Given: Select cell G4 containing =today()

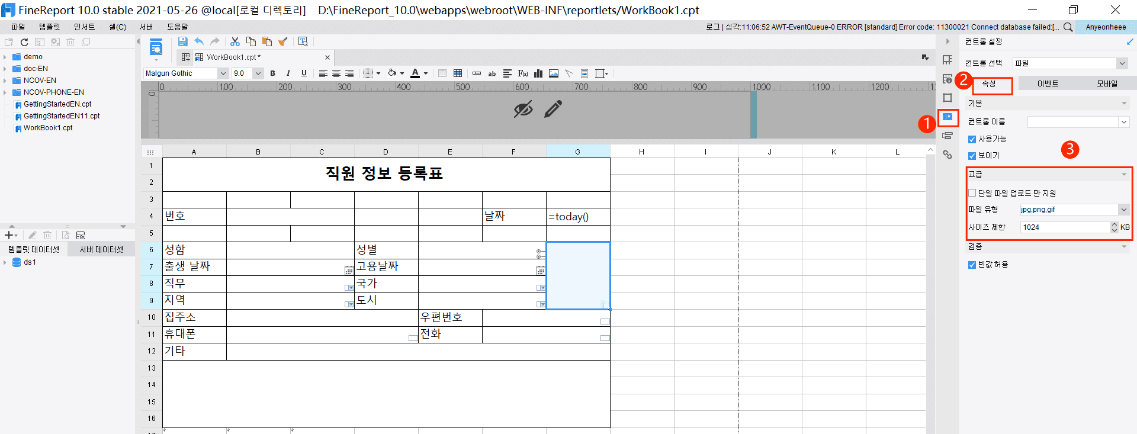Looking at the screenshot, I should pyautogui.click(x=578, y=217).
